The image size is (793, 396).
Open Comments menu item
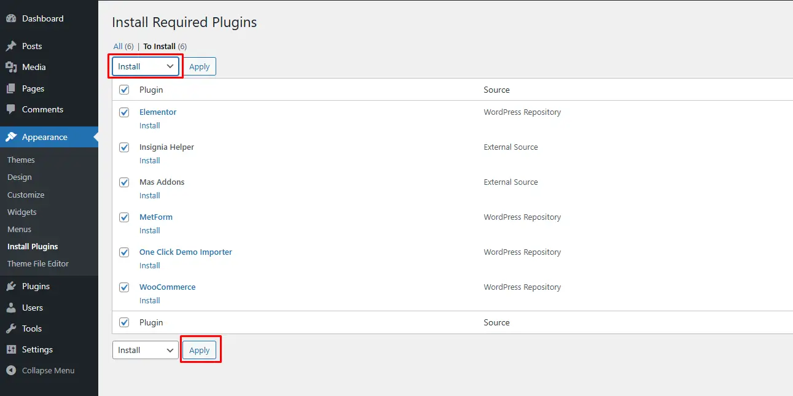point(42,109)
